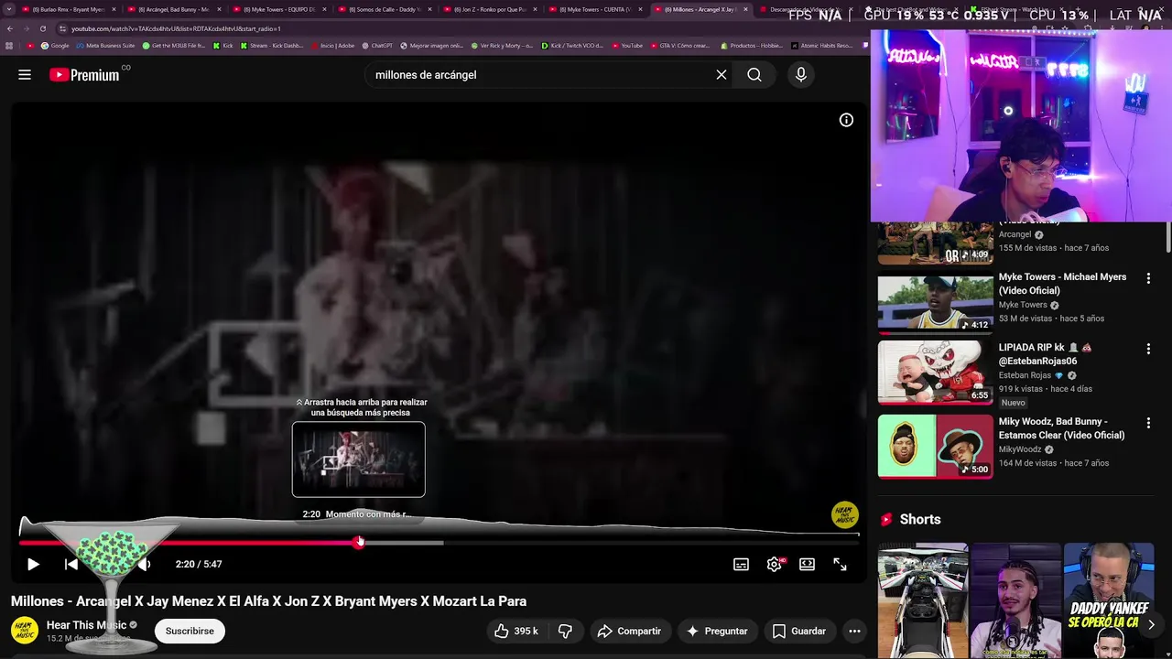
Task: Open Myke Towers - Michael Myers video
Action: (x=1062, y=284)
